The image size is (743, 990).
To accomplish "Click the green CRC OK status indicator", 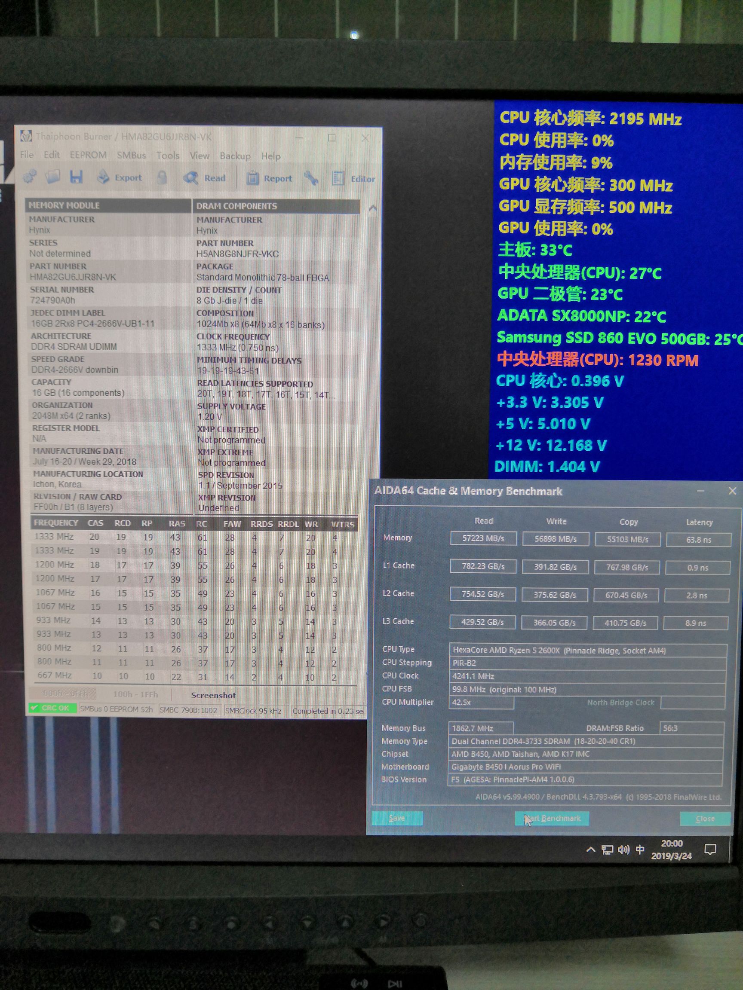I will [x=51, y=708].
